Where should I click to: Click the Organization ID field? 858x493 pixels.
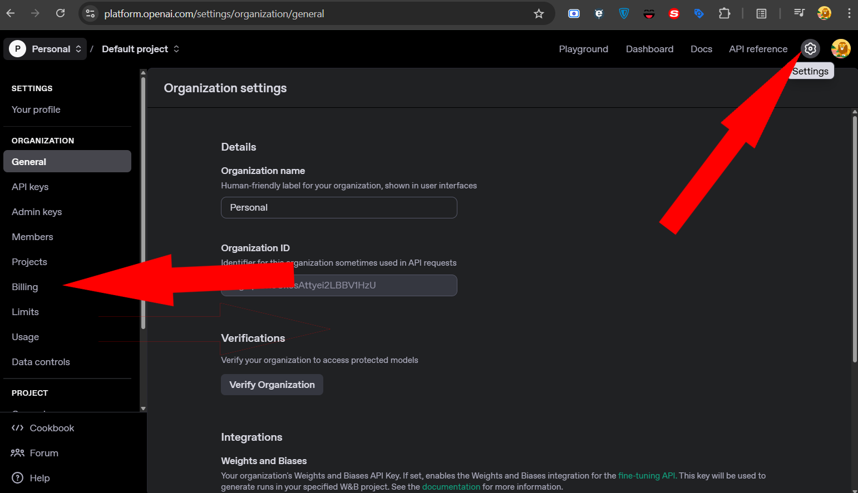339,285
